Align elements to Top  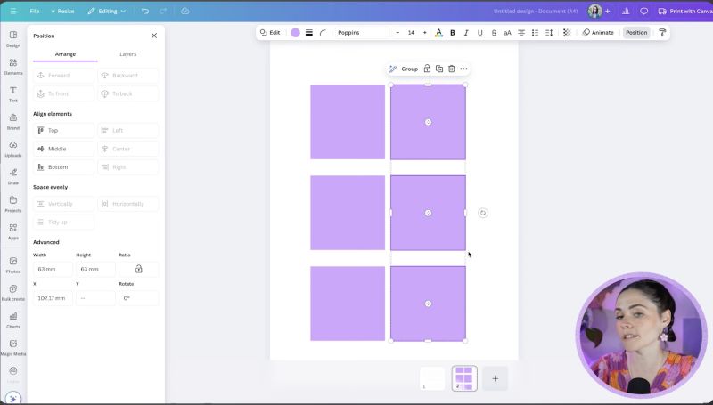[x=63, y=130]
